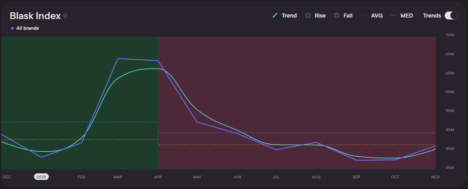
Task: Click the orange dotted MED legend icon
Action: pos(394,16)
